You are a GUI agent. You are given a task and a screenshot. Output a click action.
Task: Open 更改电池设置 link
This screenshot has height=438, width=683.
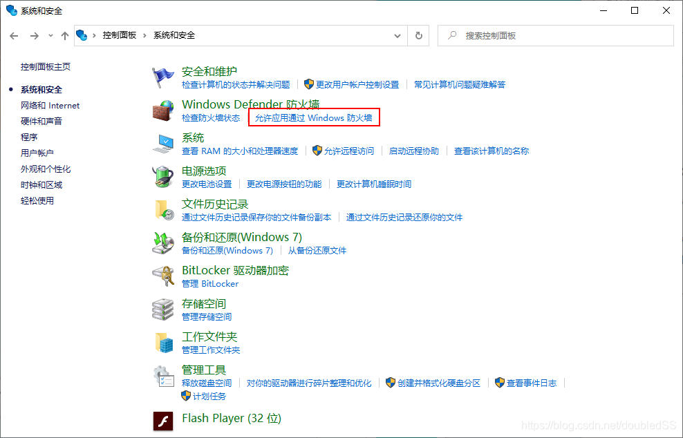click(x=207, y=184)
